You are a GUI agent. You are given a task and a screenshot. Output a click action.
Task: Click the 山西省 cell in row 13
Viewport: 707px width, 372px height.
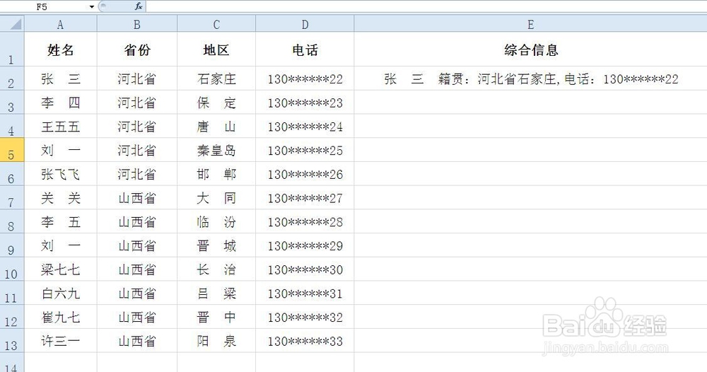(137, 341)
